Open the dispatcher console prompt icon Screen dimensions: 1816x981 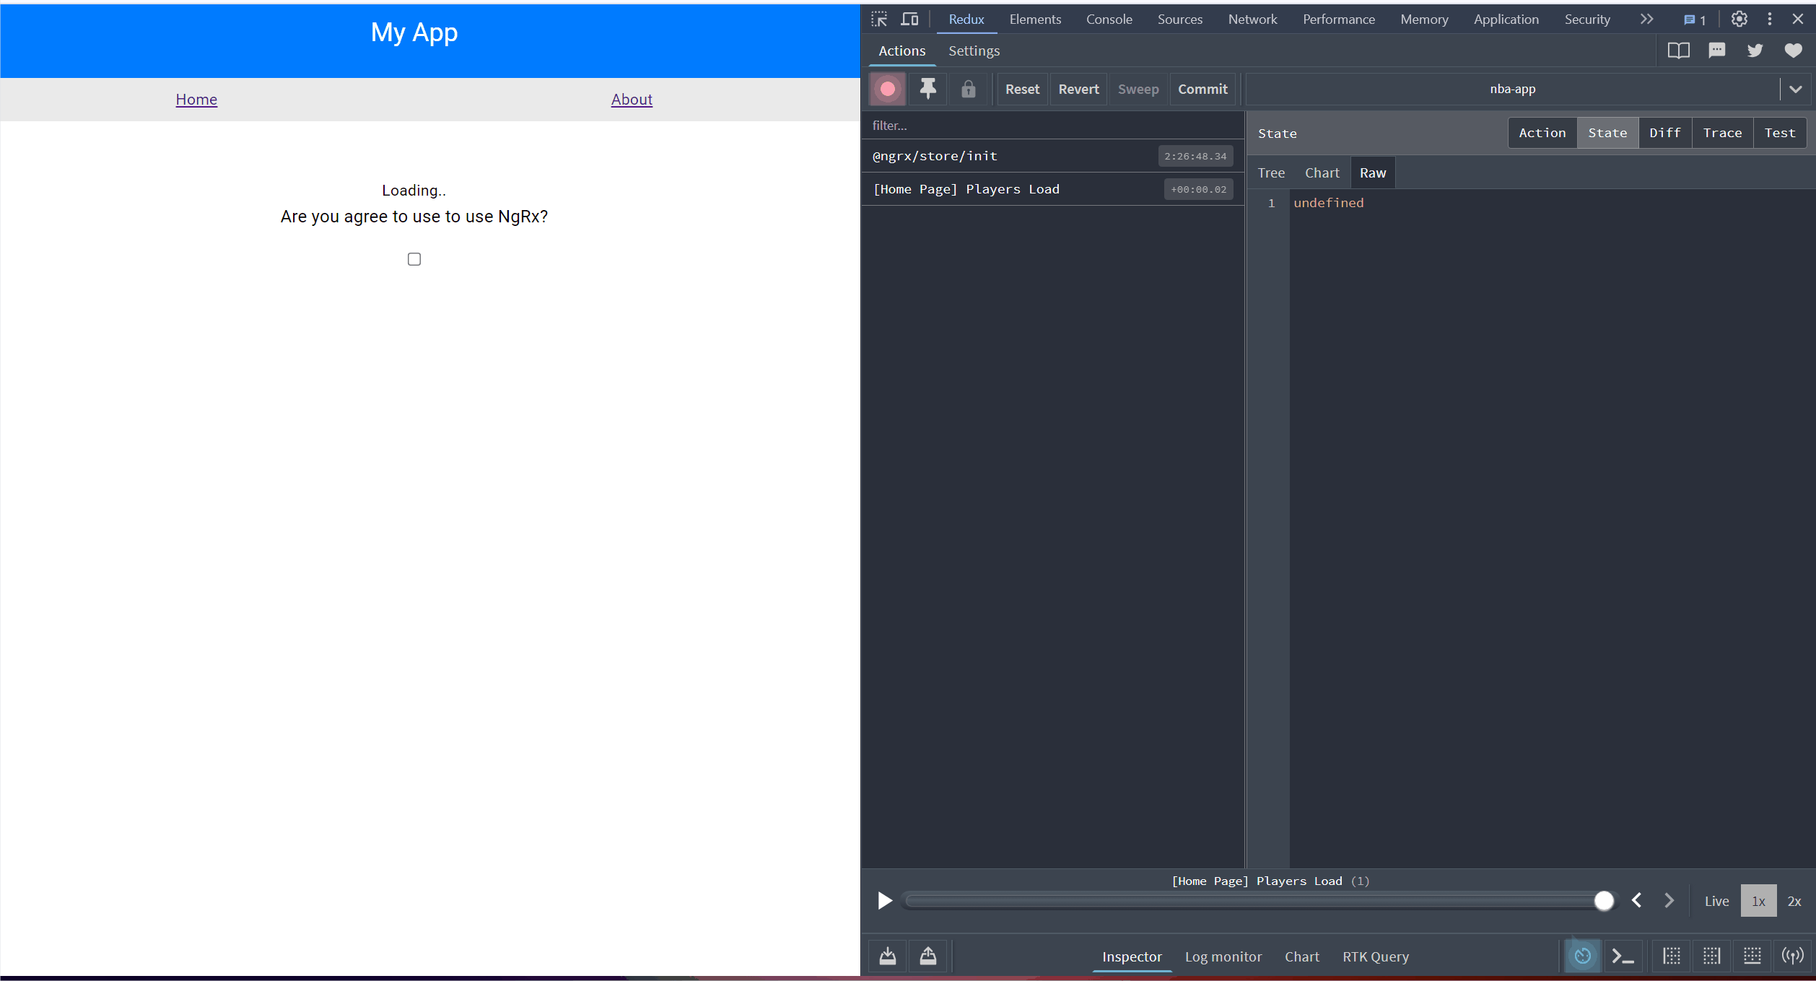point(1623,956)
